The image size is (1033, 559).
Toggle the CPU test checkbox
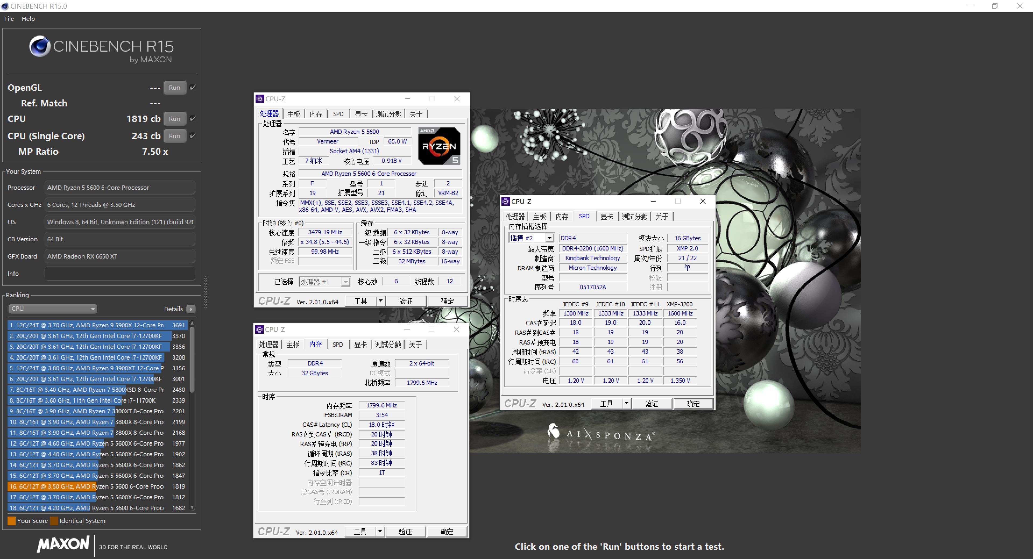click(x=193, y=119)
